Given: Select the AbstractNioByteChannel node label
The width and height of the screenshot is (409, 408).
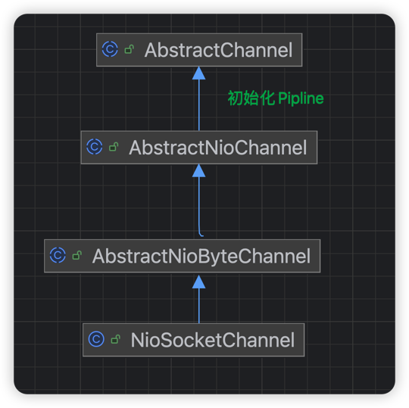Looking at the screenshot, I should pyautogui.click(x=201, y=256).
